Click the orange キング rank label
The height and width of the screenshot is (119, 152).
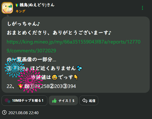[x=20, y=11]
